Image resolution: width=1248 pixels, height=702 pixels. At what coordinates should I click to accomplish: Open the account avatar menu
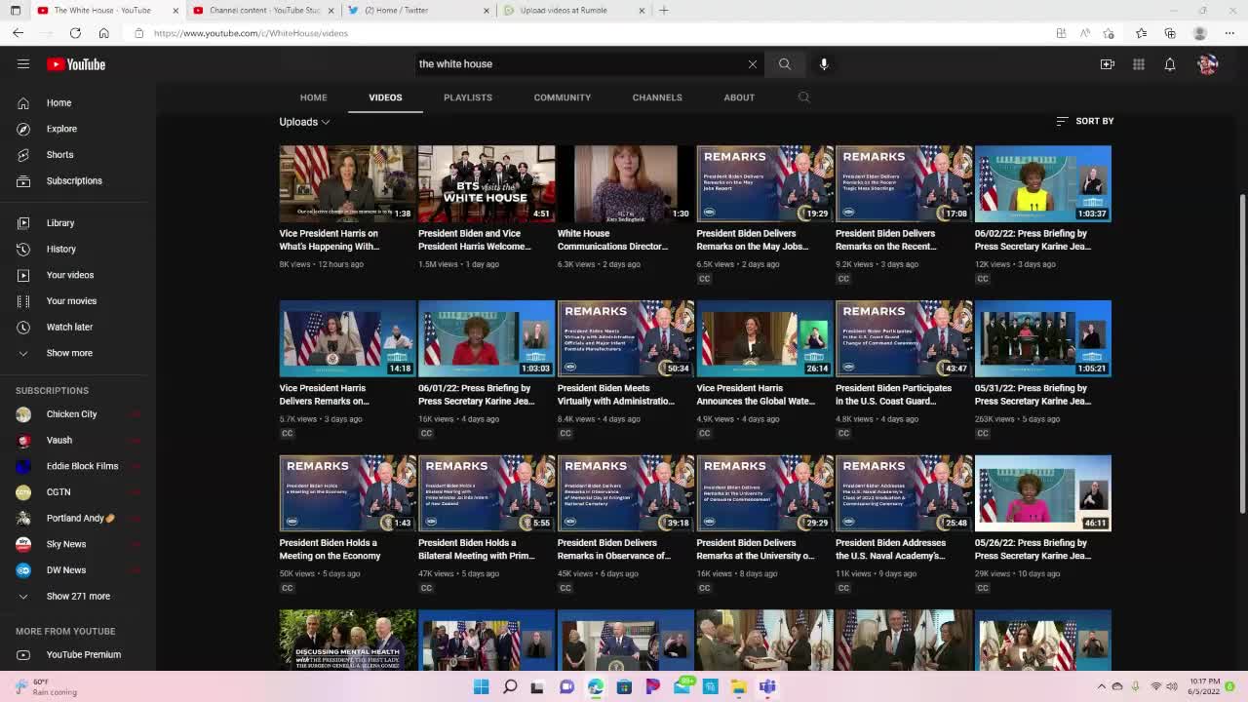click(x=1208, y=64)
